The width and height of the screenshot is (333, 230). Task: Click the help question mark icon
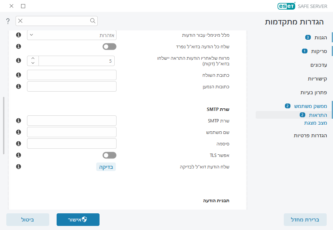[7, 21]
